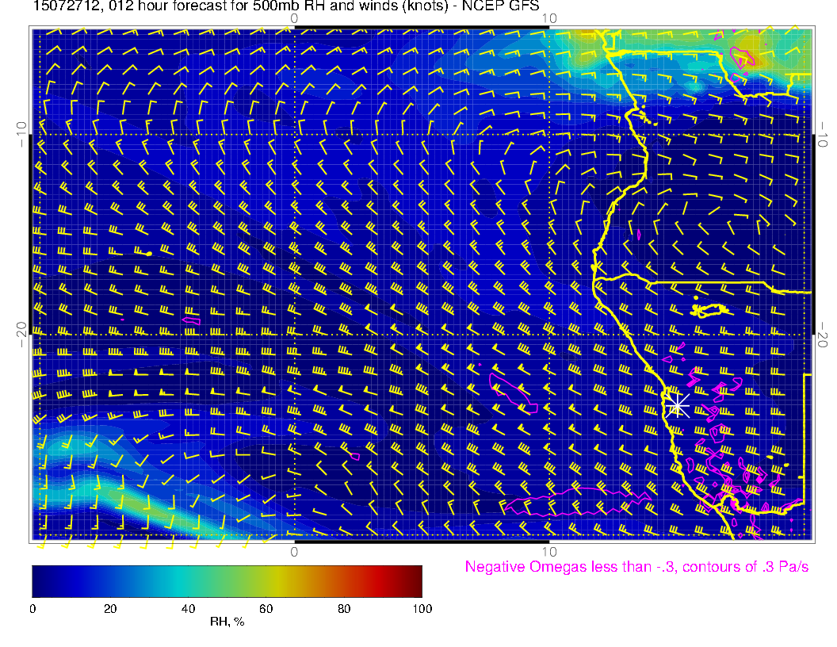
Task: Click the colorbar tick label '60'
Action: [x=266, y=609]
